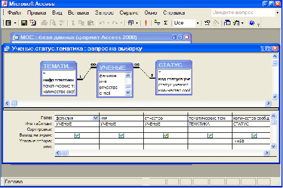Image resolution: width=283 pixels, height=188 pixels.
Task: Click the ТЕМАТИКА table name cell in grid
Action: [210, 124]
